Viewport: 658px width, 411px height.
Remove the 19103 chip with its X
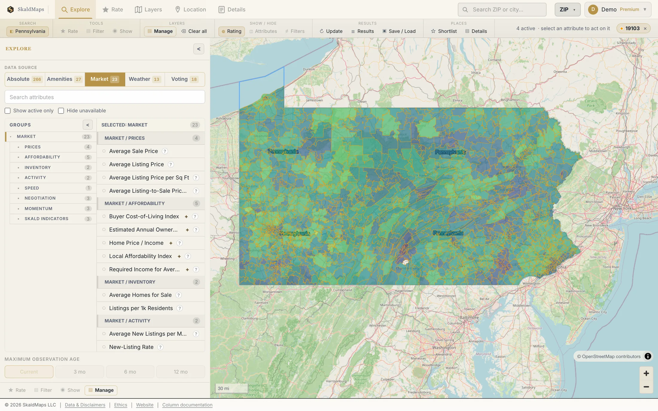coord(645,29)
